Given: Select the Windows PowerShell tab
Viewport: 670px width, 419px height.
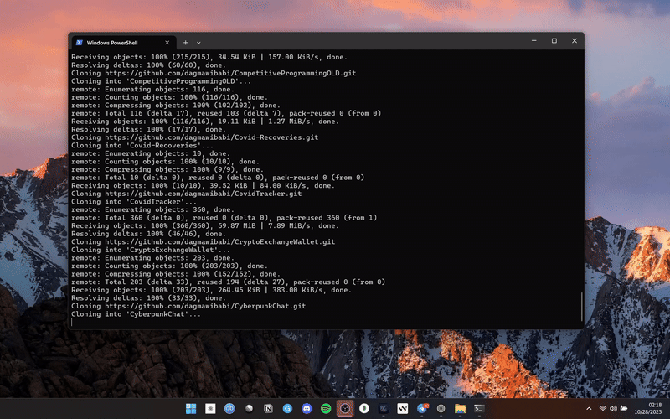Looking at the screenshot, I should [117, 42].
